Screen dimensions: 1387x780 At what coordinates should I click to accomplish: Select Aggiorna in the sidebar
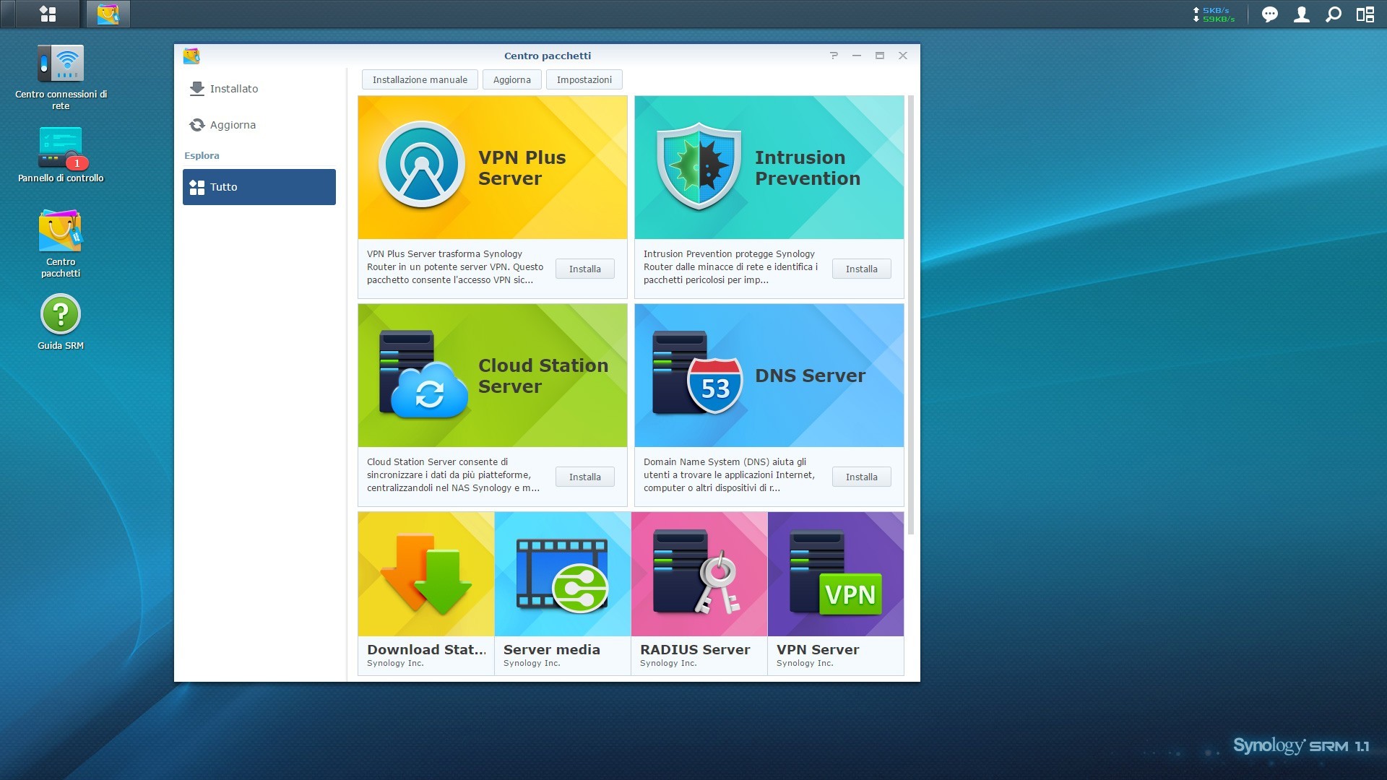(x=233, y=125)
